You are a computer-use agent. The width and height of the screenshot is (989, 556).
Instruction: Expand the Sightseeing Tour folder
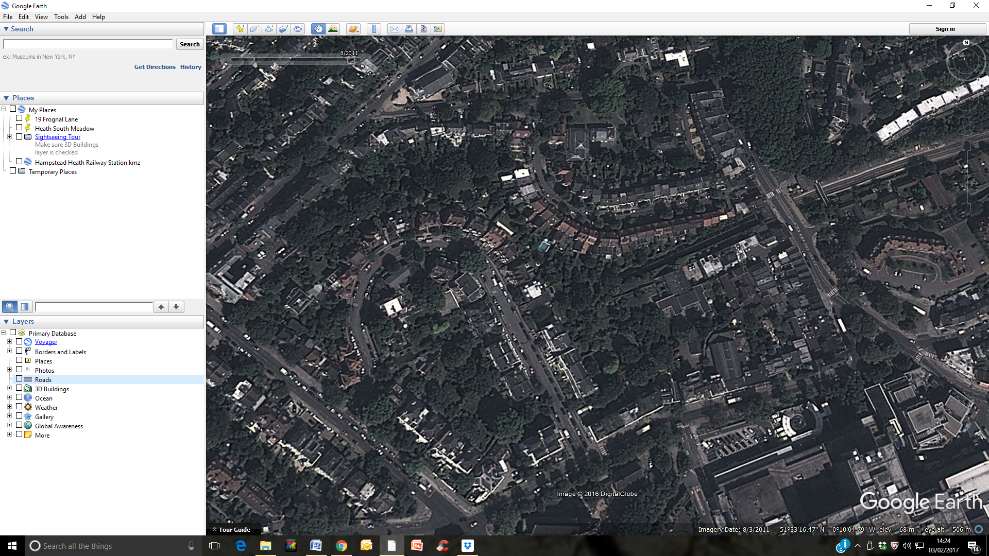coord(9,137)
